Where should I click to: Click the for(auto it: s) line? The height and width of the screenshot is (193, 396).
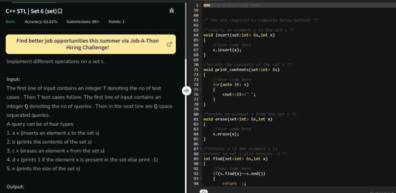tap(231, 85)
